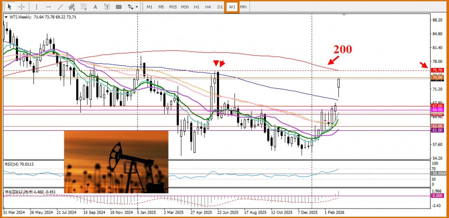
Task: Click the oil pump image thumbnail
Action: point(116,162)
